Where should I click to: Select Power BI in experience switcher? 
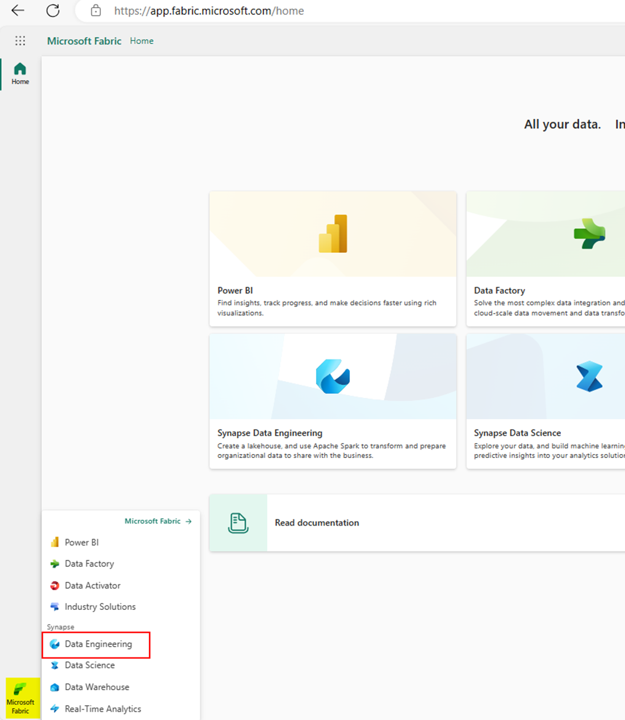120,542
